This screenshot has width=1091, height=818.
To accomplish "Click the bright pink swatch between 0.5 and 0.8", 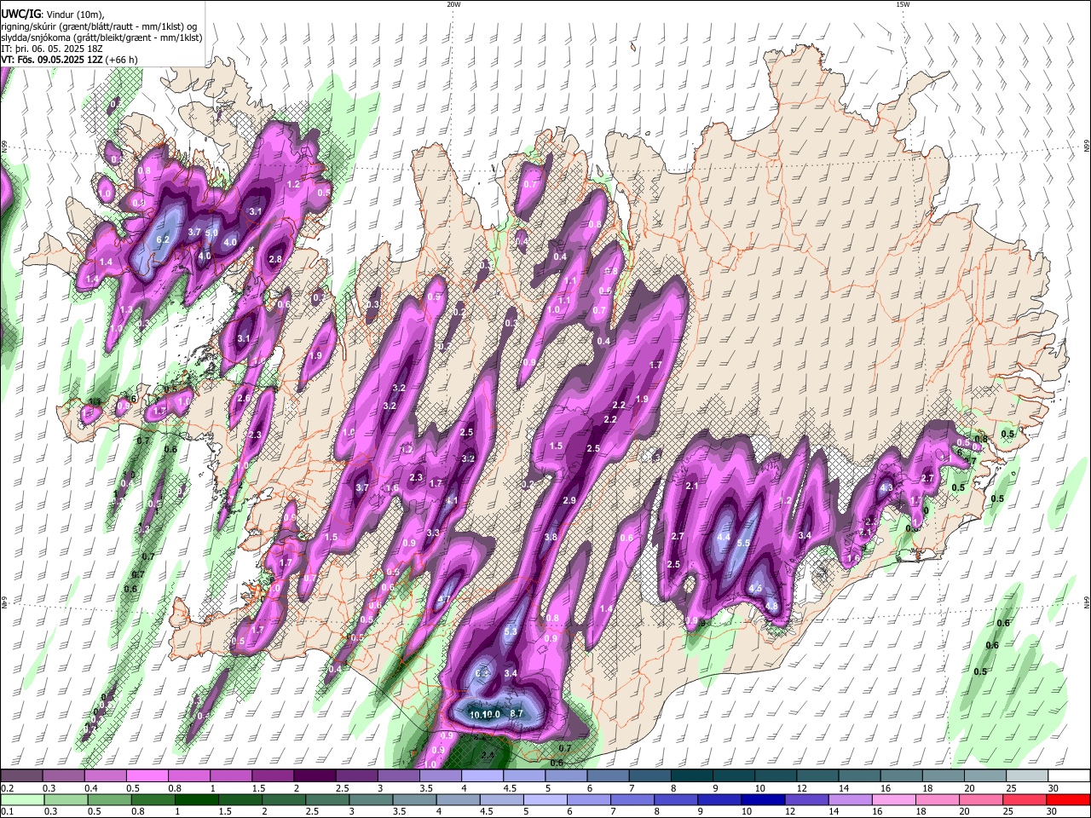I will (147, 775).
